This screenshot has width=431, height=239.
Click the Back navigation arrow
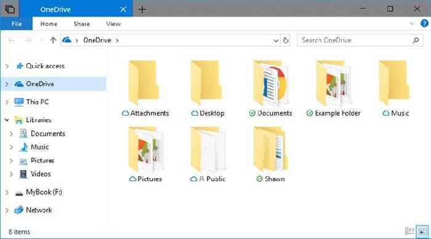tap(12, 41)
